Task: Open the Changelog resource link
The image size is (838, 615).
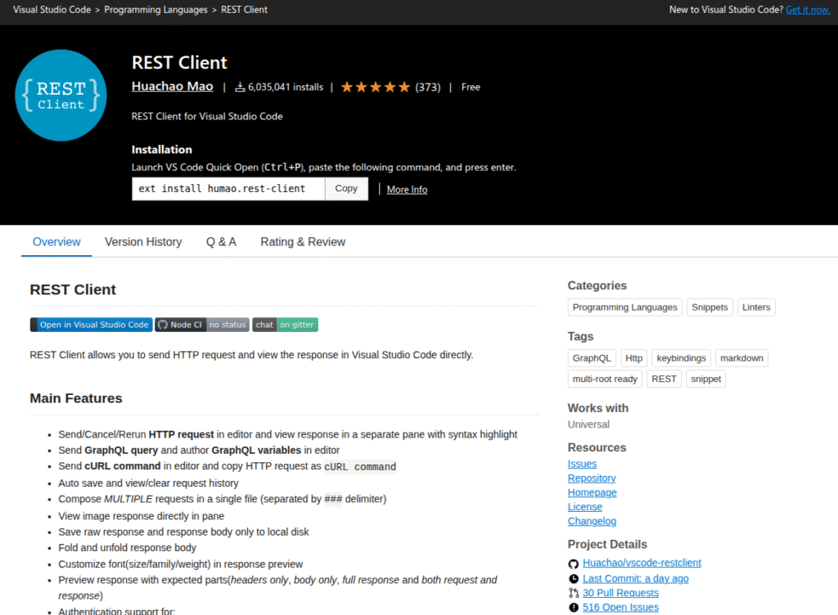Action: pyautogui.click(x=592, y=522)
